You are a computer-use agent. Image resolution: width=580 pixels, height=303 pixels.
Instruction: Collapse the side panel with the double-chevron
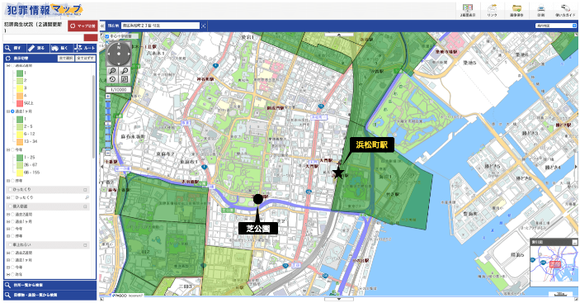click(102, 26)
